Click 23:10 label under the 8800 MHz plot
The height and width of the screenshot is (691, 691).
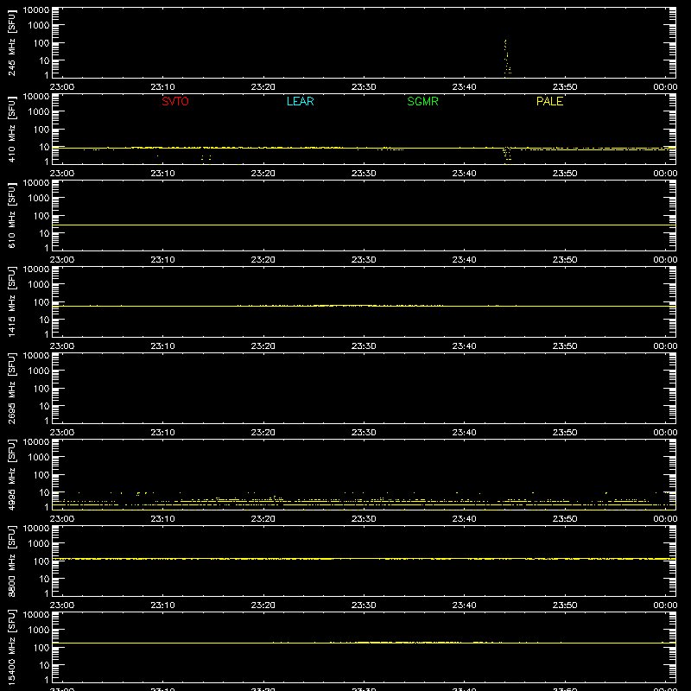pos(162,605)
